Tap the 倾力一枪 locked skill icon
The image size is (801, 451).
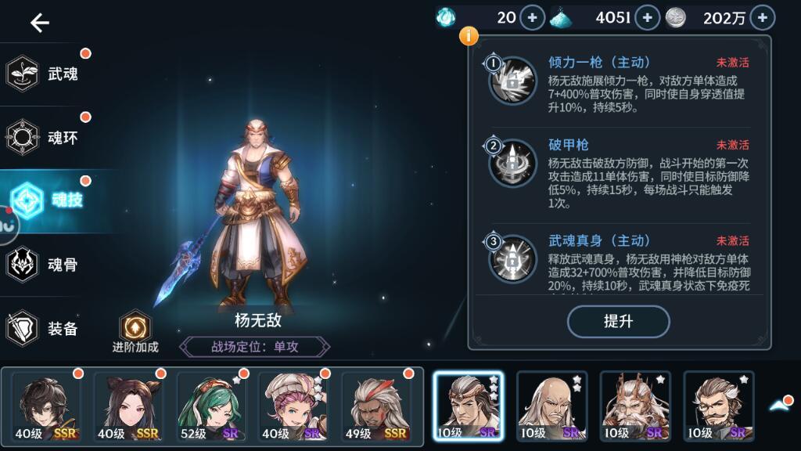click(512, 81)
